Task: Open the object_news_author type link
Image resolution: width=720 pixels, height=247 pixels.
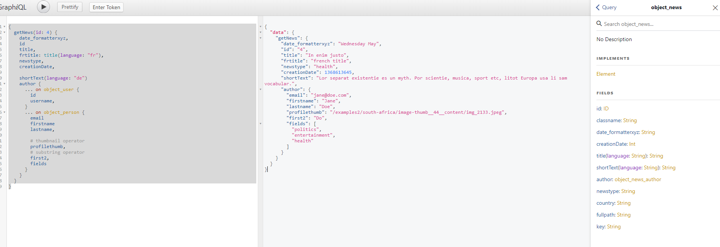Action: click(638, 179)
